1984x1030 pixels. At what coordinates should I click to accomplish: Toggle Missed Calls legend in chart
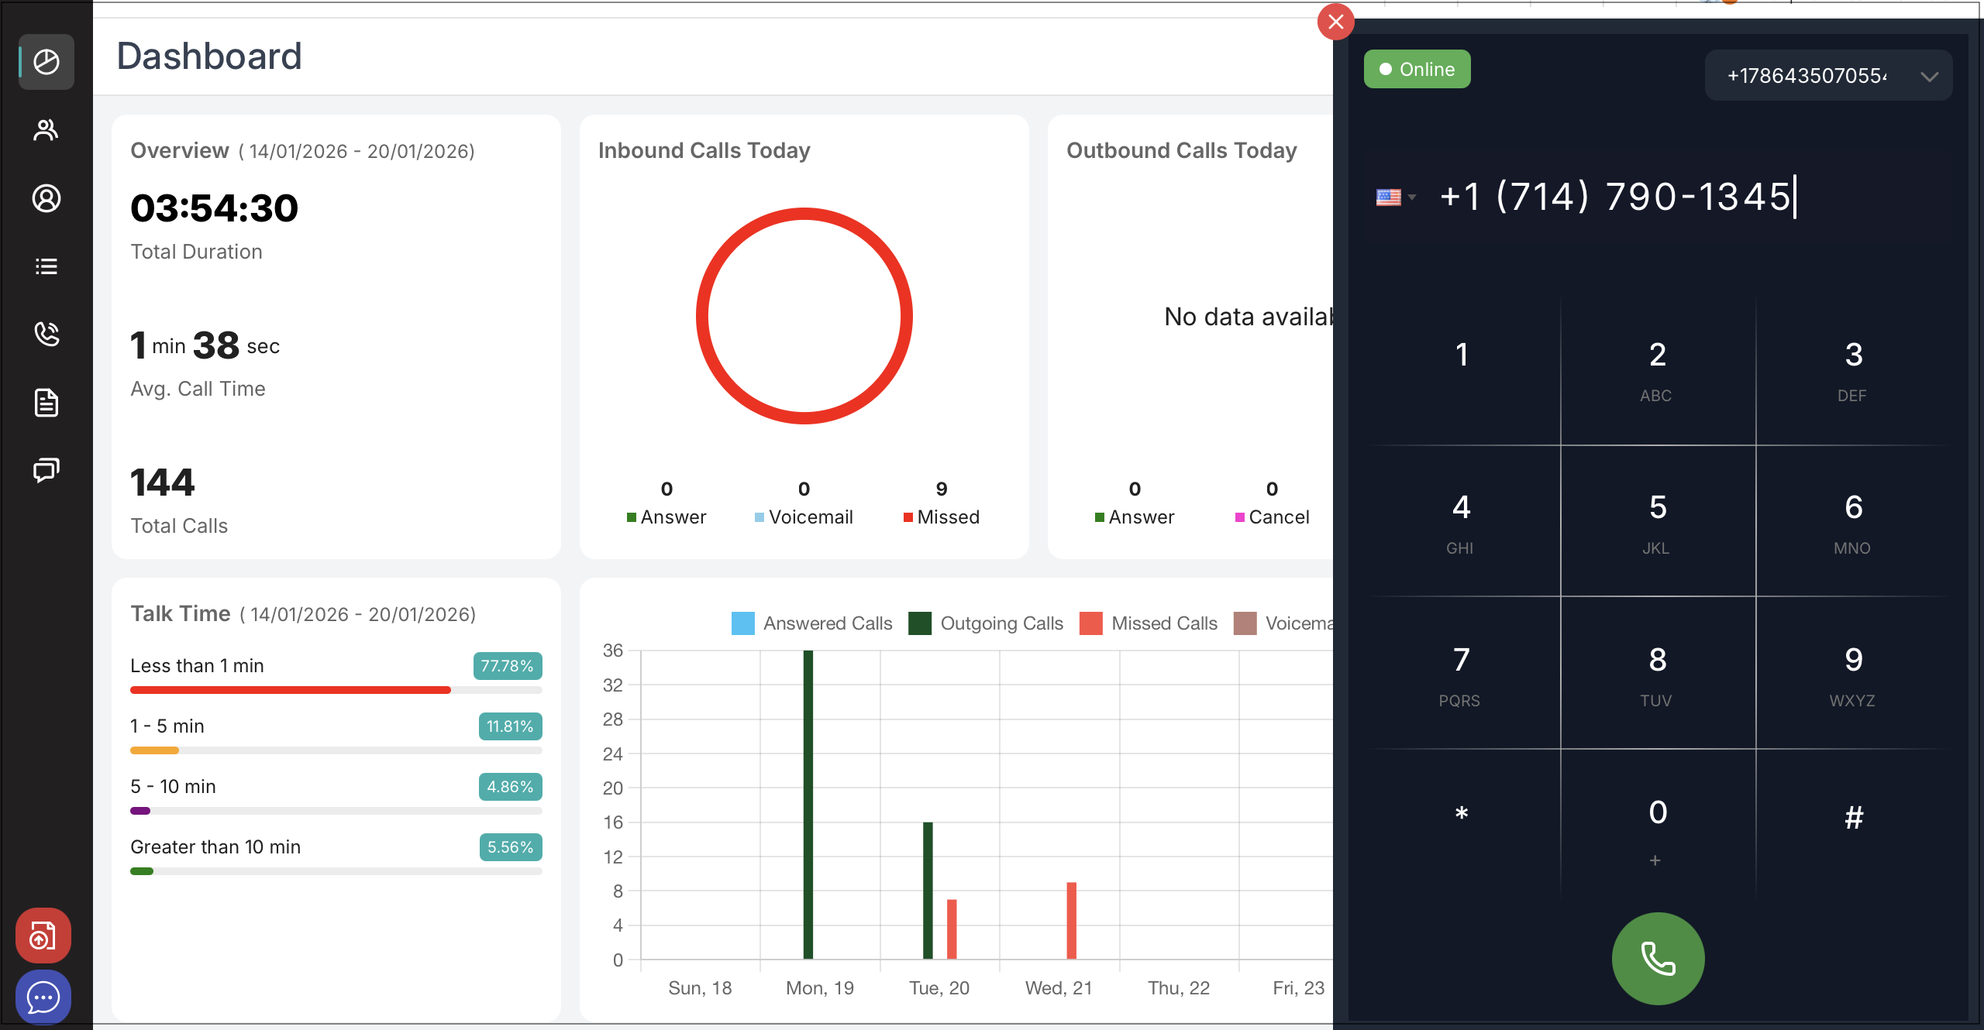coord(1149,623)
